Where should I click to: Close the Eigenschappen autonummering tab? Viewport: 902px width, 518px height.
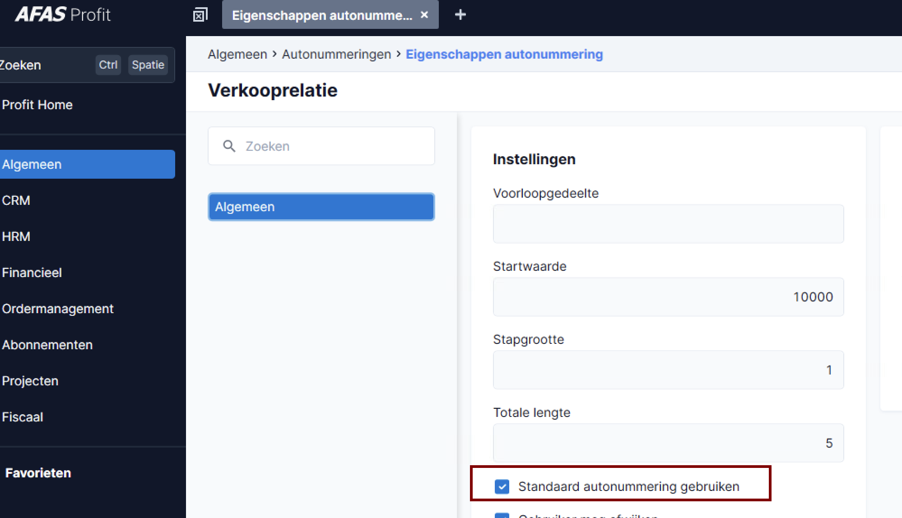424,15
